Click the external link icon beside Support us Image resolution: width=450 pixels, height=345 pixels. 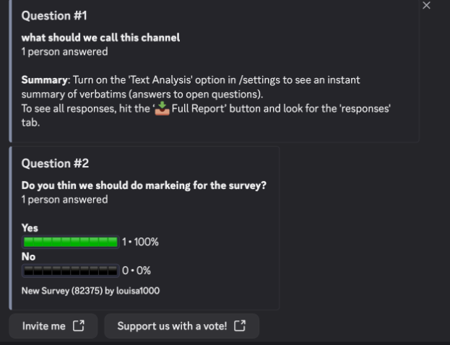241,326
